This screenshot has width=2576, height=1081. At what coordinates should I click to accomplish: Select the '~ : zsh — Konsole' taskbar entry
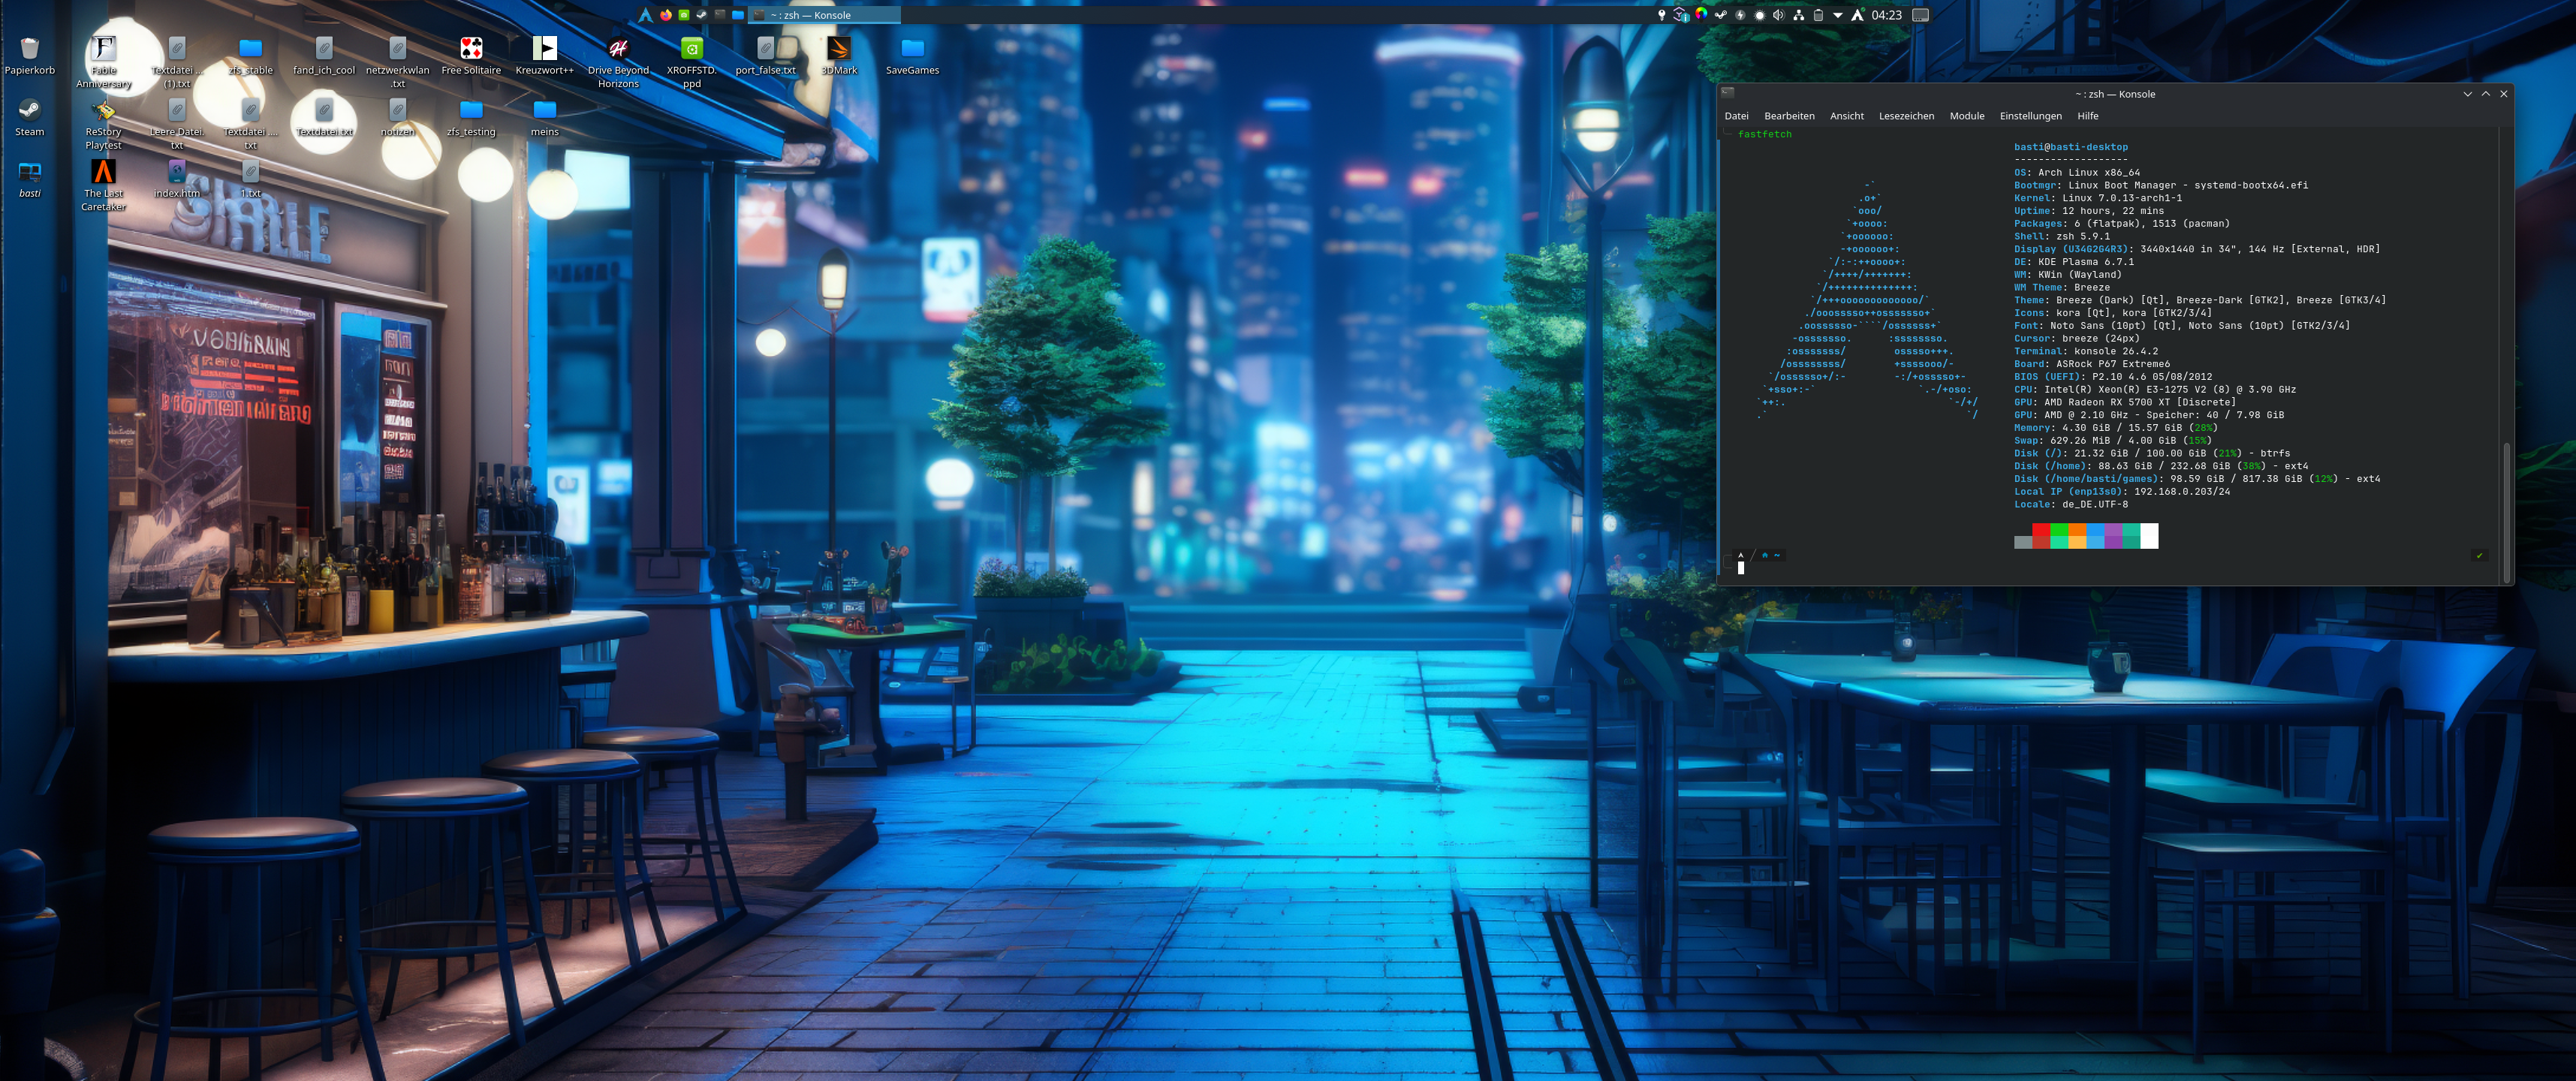824,15
